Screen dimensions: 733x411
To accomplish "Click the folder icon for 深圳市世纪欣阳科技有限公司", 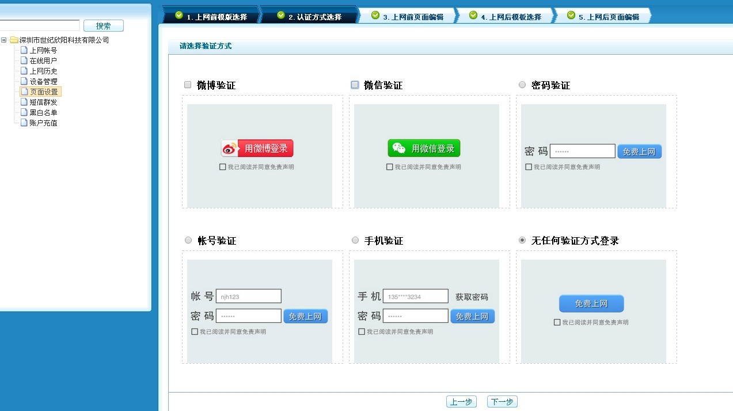I will 14,40.
